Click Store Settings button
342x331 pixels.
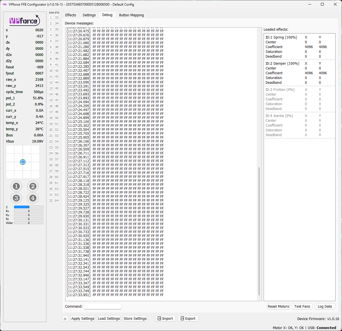point(135,319)
